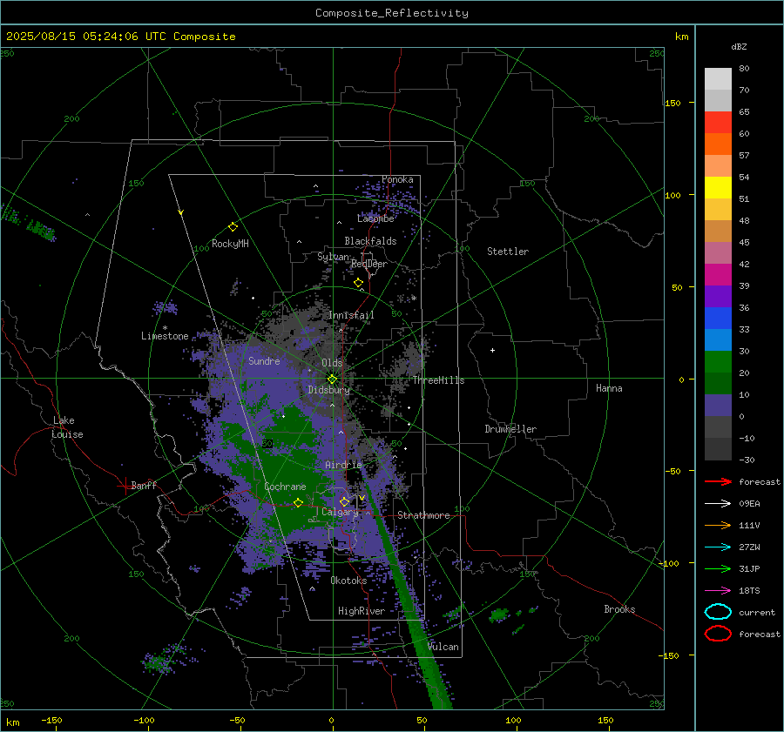784x732 pixels.
Task: Click the red 60 dBZ color swatch
Action: click(x=718, y=123)
